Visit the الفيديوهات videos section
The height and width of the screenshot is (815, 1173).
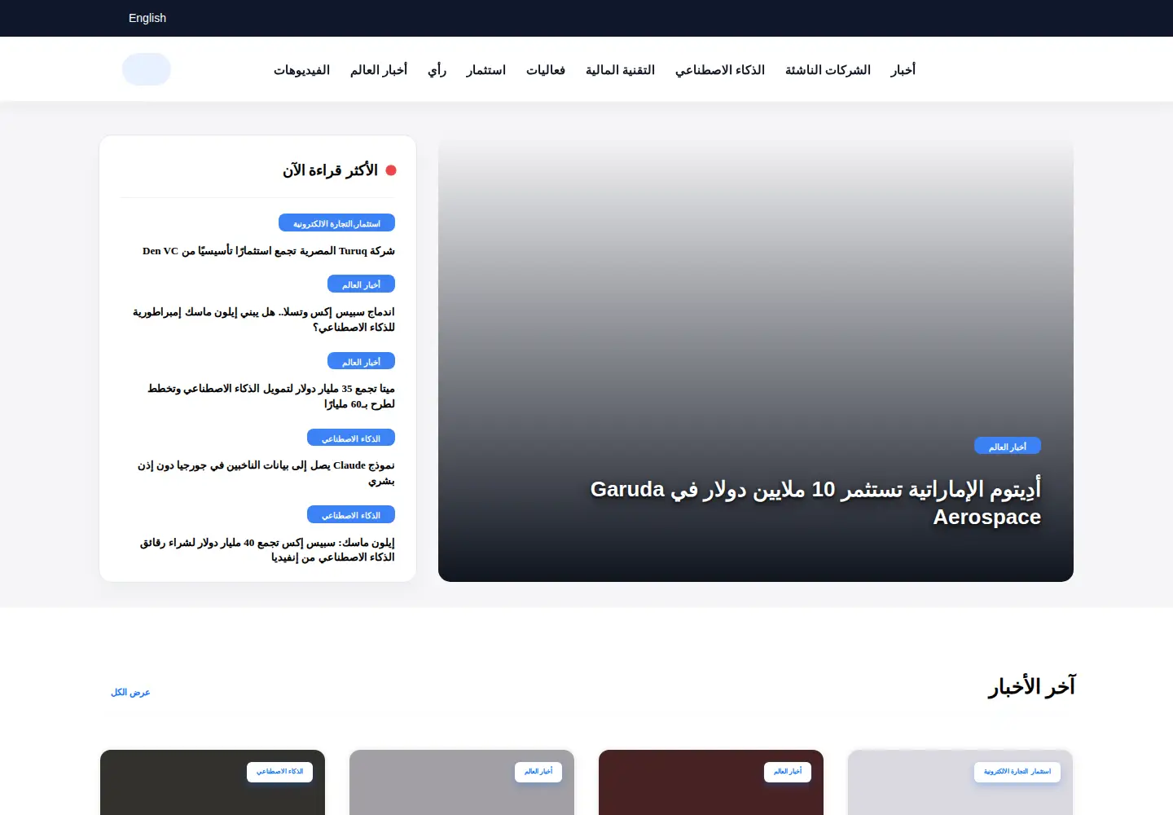[301, 70]
